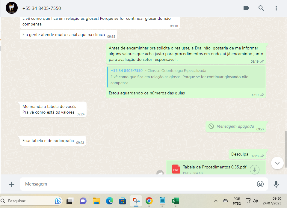Screen dimensions: 287x208
Task: Open contact info for +55 34 8405-7550
Action: pyautogui.click(x=42, y=8)
